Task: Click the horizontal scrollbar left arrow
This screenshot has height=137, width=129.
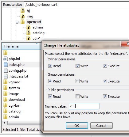Action: tap(4, 123)
